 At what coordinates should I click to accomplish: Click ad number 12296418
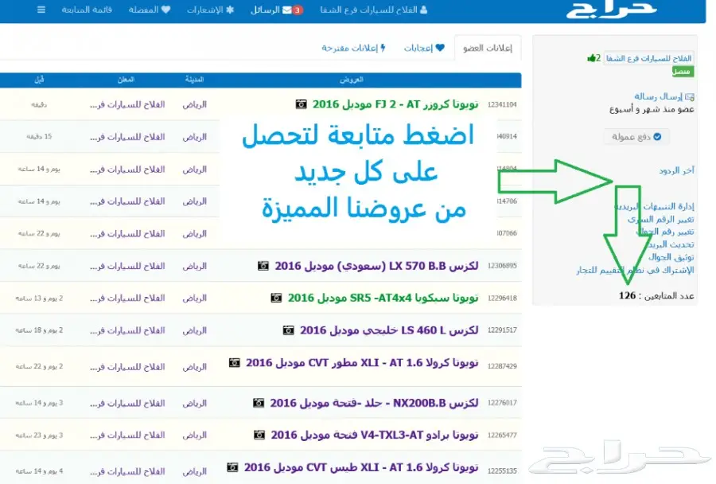click(x=502, y=298)
